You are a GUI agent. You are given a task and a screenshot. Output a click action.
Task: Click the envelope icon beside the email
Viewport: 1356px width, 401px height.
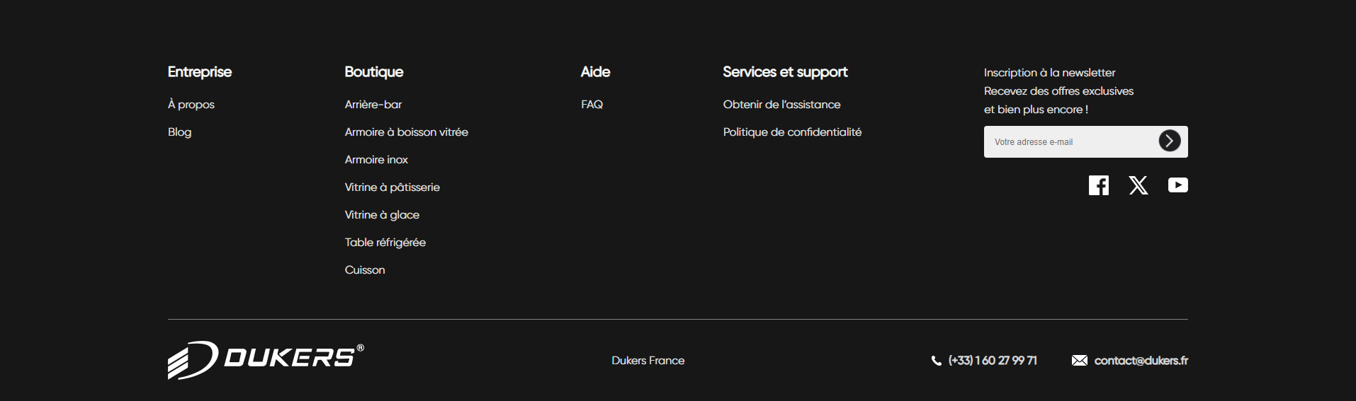(1079, 361)
